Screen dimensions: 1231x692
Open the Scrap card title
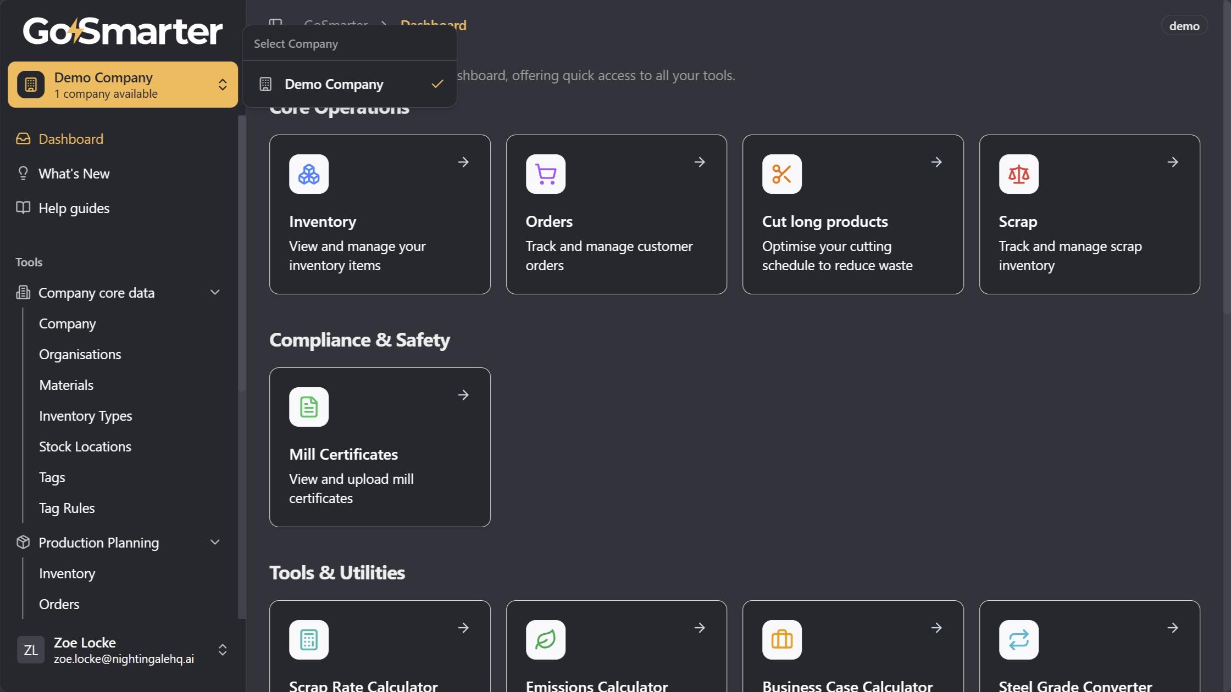[1018, 221]
